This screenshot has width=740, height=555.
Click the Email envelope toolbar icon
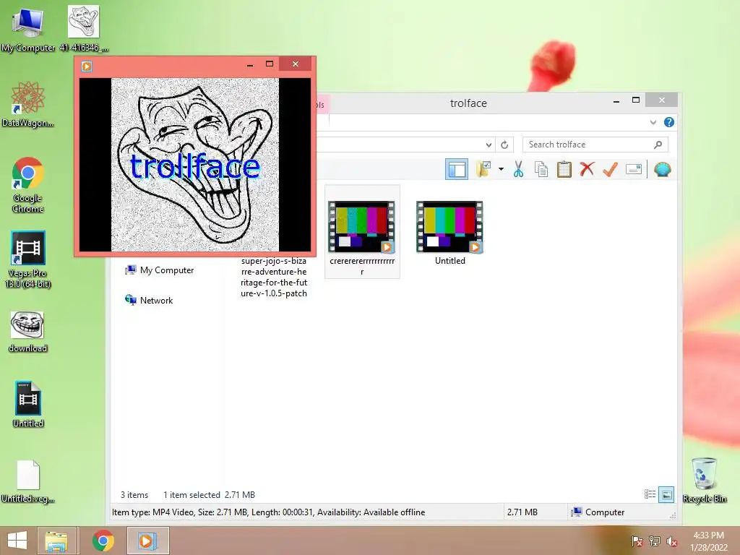633,169
